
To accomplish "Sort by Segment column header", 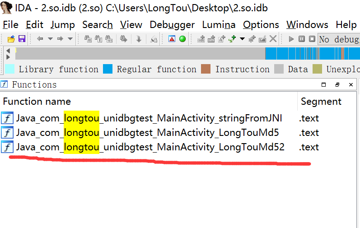I will click(x=327, y=101).
